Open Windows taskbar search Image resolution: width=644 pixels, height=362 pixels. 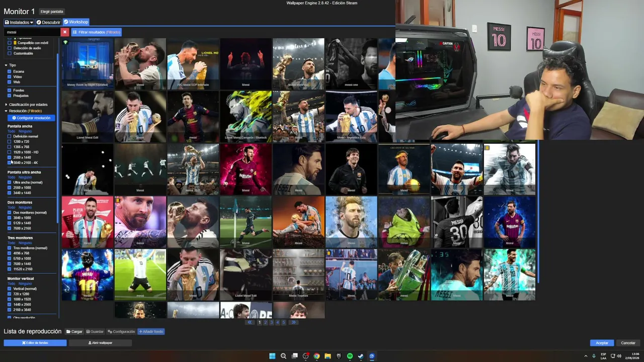pos(283,356)
